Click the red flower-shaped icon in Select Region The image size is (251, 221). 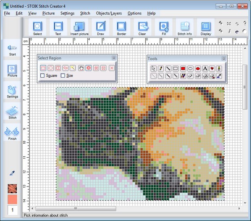89,68
